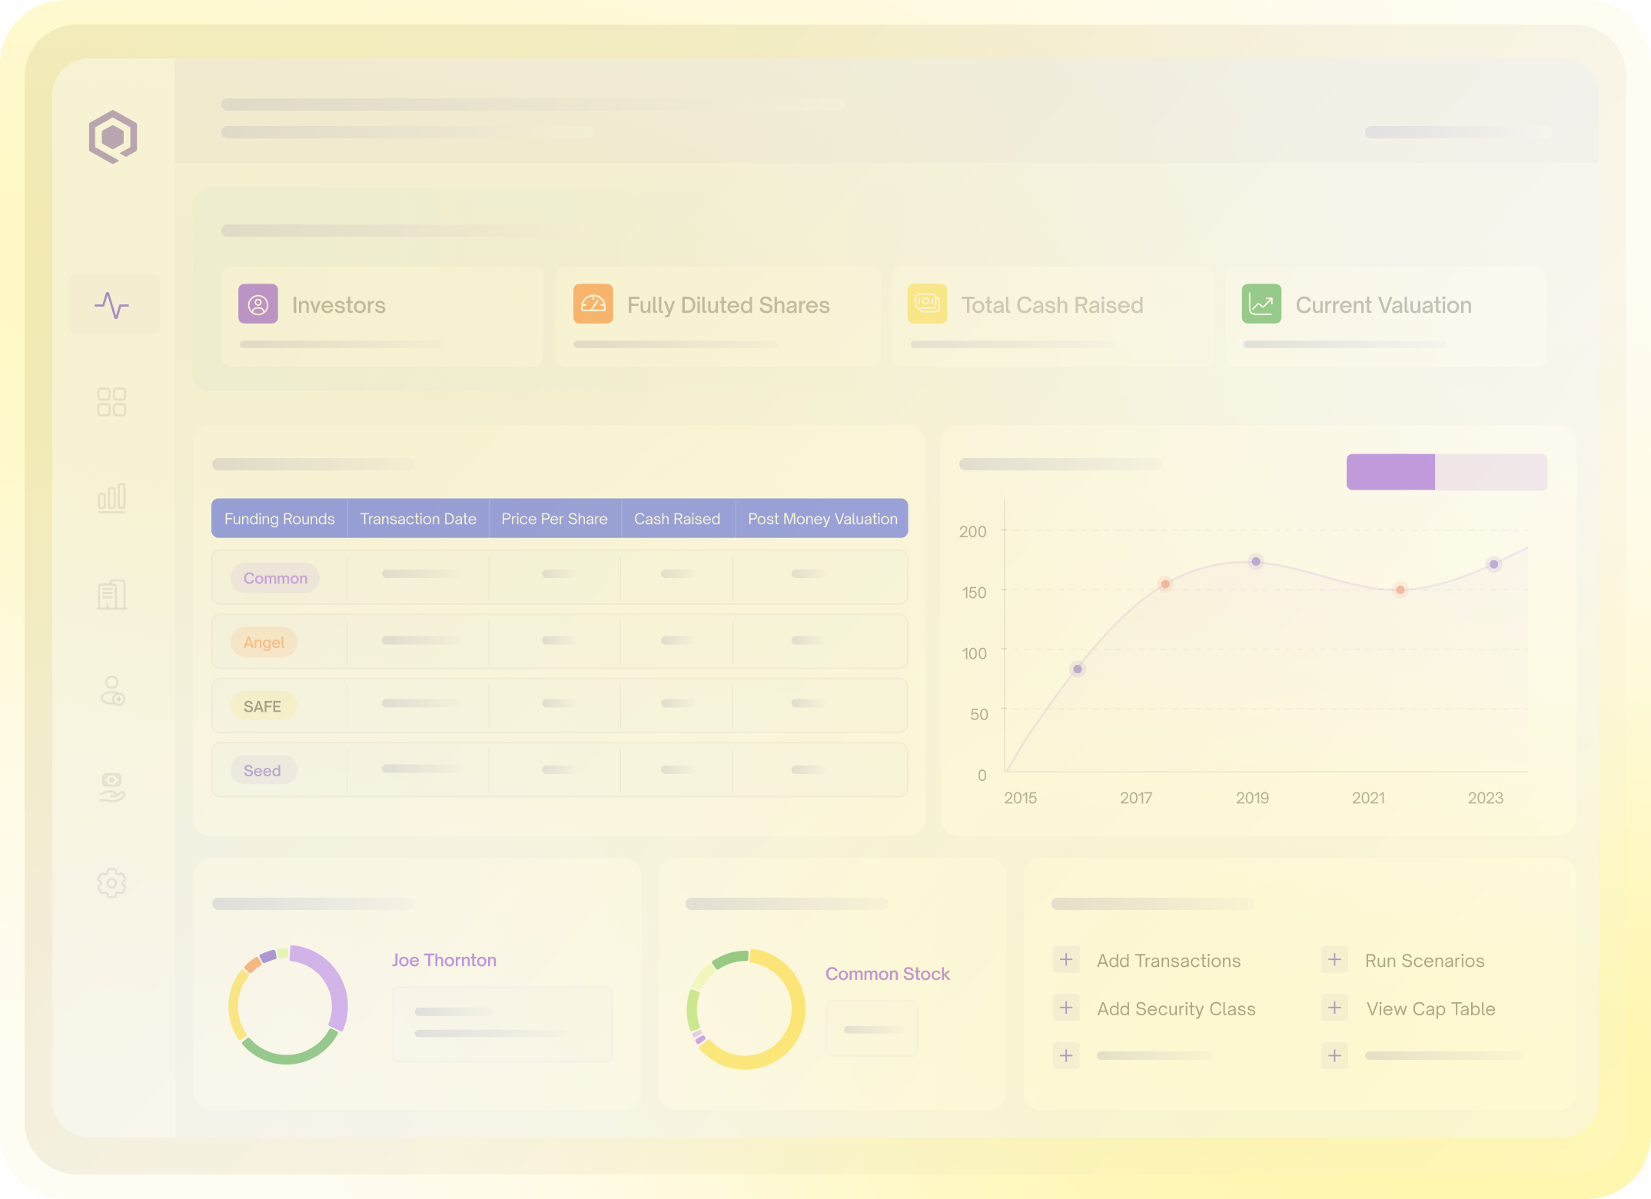The image size is (1651, 1199).
Task: Click the 2019 data point on the chart
Action: (x=1256, y=562)
